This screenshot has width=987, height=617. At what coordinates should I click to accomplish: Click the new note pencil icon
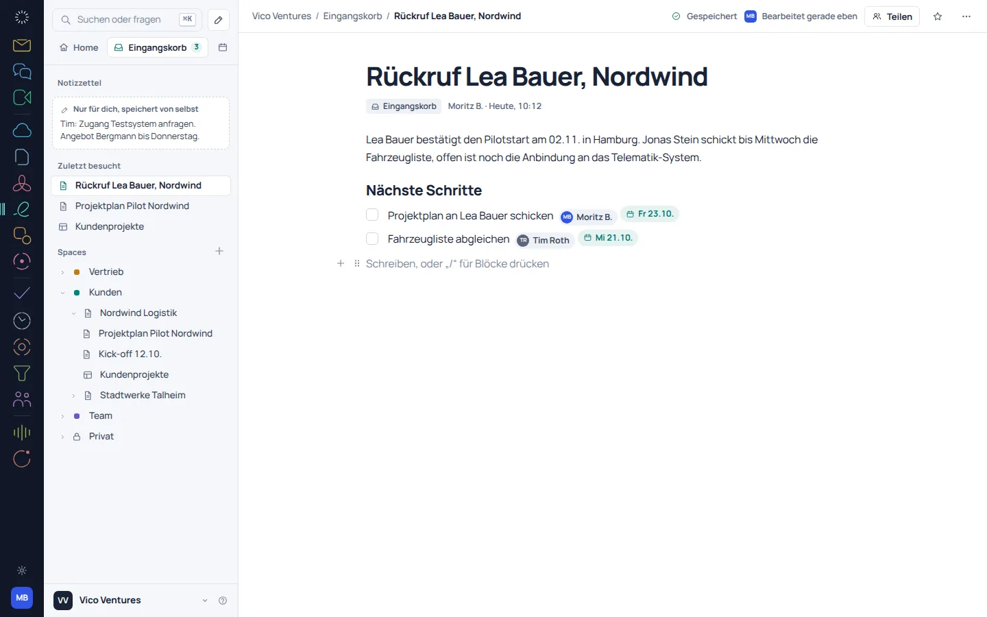pyautogui.click(x=219, y=20)
